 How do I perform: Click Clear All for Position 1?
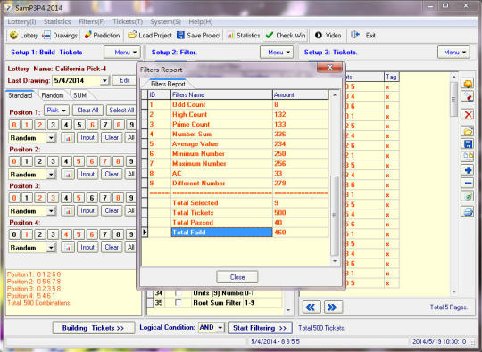(x=87, y=111)
